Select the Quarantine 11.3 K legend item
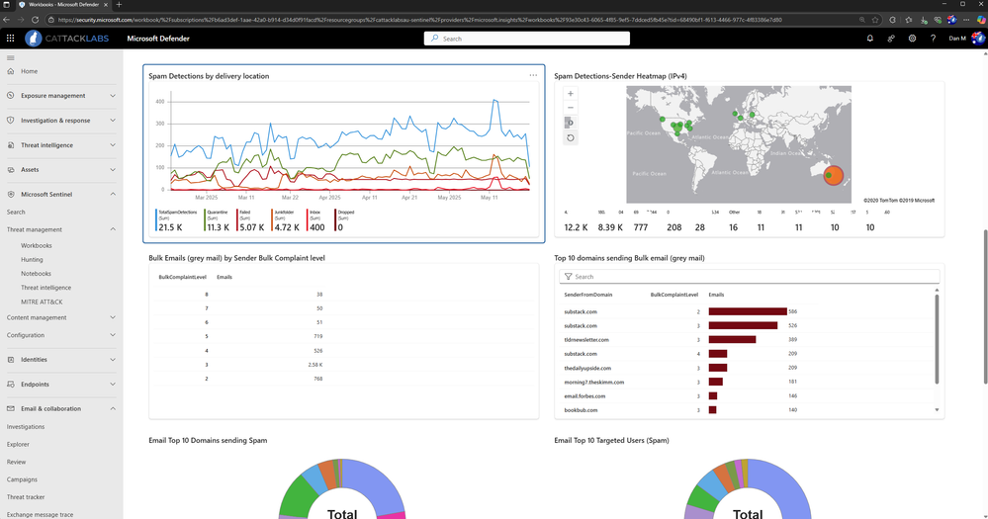Viewport: 988px width, 519px height. (218, 221)
